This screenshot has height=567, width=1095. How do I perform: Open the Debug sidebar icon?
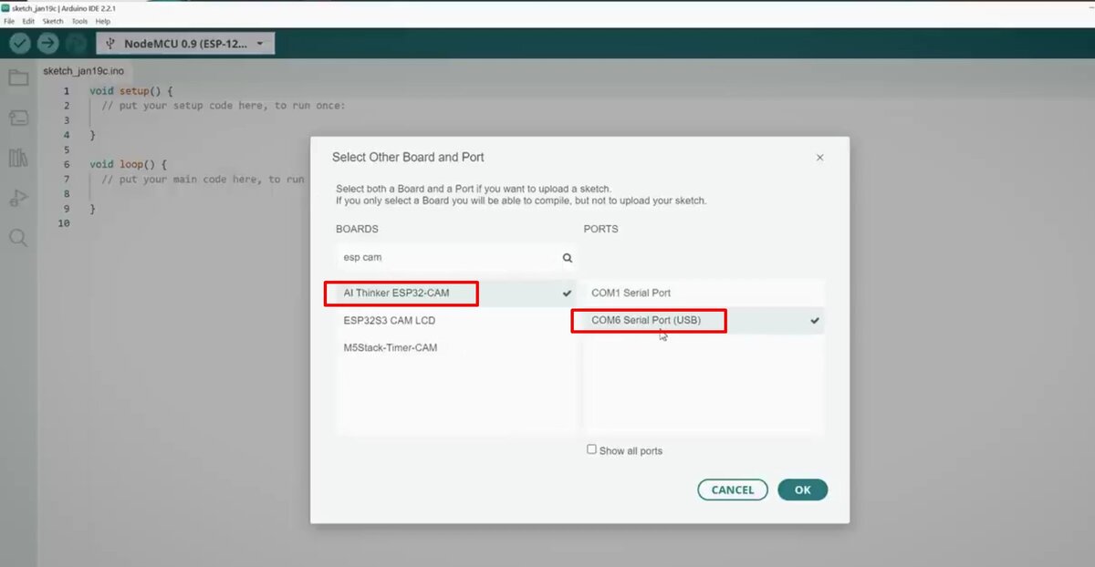[18, 198]
